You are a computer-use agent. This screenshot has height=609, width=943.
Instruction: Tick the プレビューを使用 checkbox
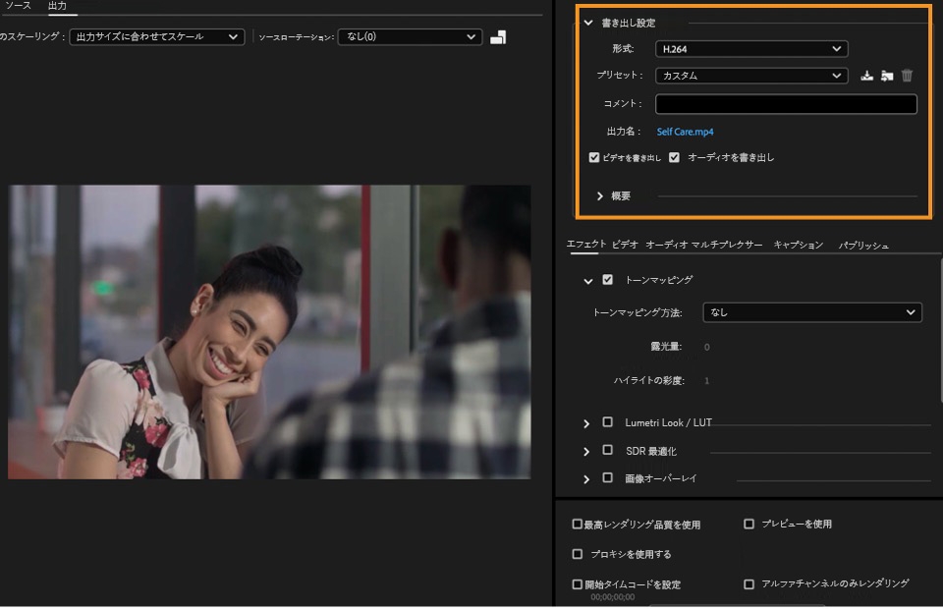tap(749, 525)
